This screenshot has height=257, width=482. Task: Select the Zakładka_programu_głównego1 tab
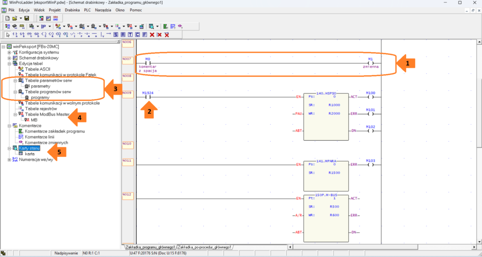[x=150, y=247]
